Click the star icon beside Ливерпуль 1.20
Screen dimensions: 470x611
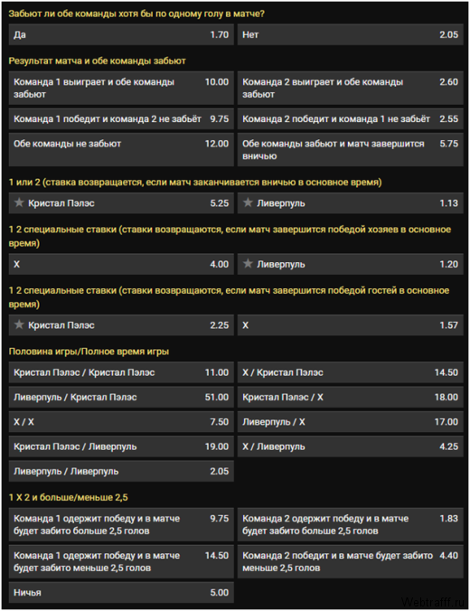248,264
